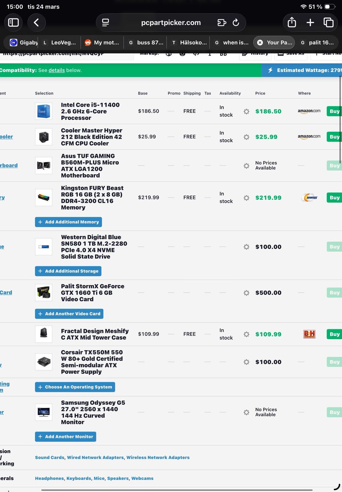The image size is (342, 492).
Task: Click the Newegg logo in memory row
Action: (310, 197)
